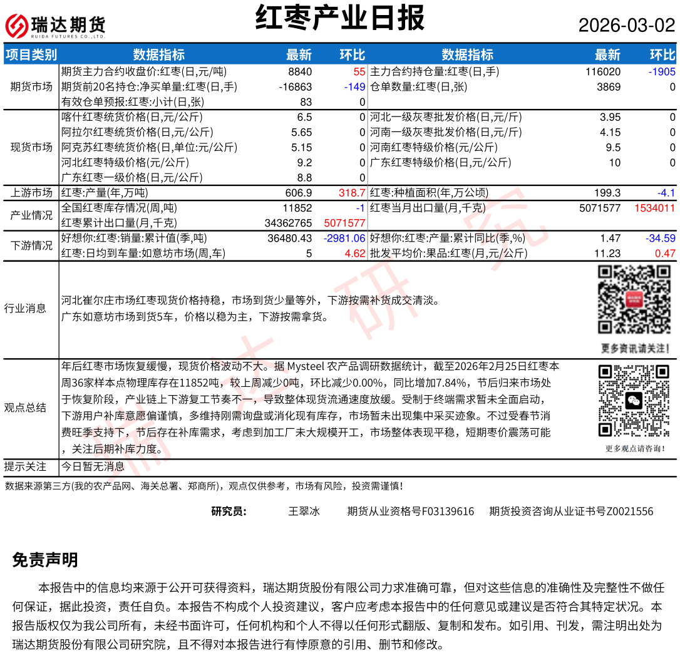Screen dimensions: 680x653
Task: Click the 上游市场 row label
Action: pos(31,193)
